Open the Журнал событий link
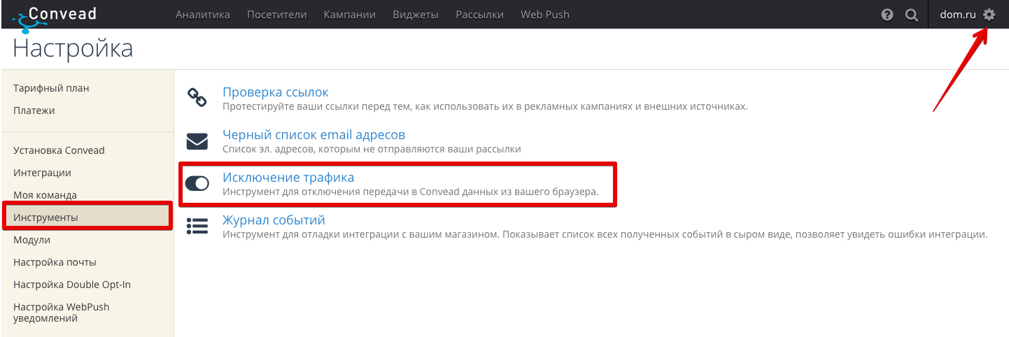This screenshot has height=337, width=1009. click(x=274, y=220)
